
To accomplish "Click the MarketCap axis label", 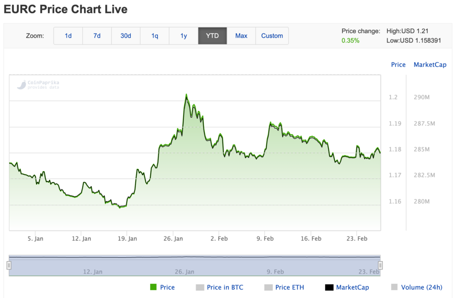I will (430, 65).
